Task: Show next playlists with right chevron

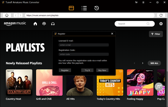Action: click(x=143, y=63)
